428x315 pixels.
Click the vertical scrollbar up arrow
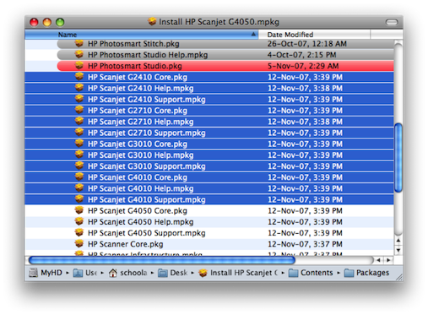[398, 241]
